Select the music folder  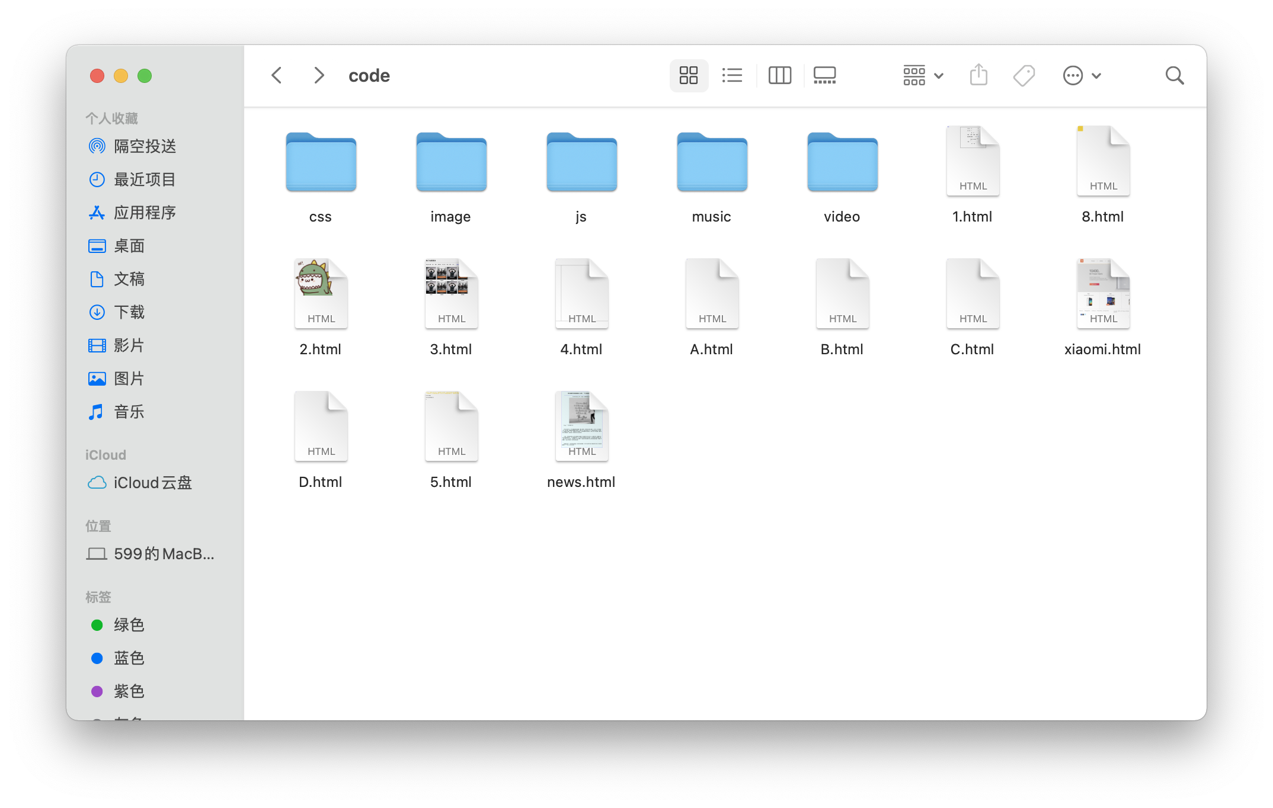712,162
